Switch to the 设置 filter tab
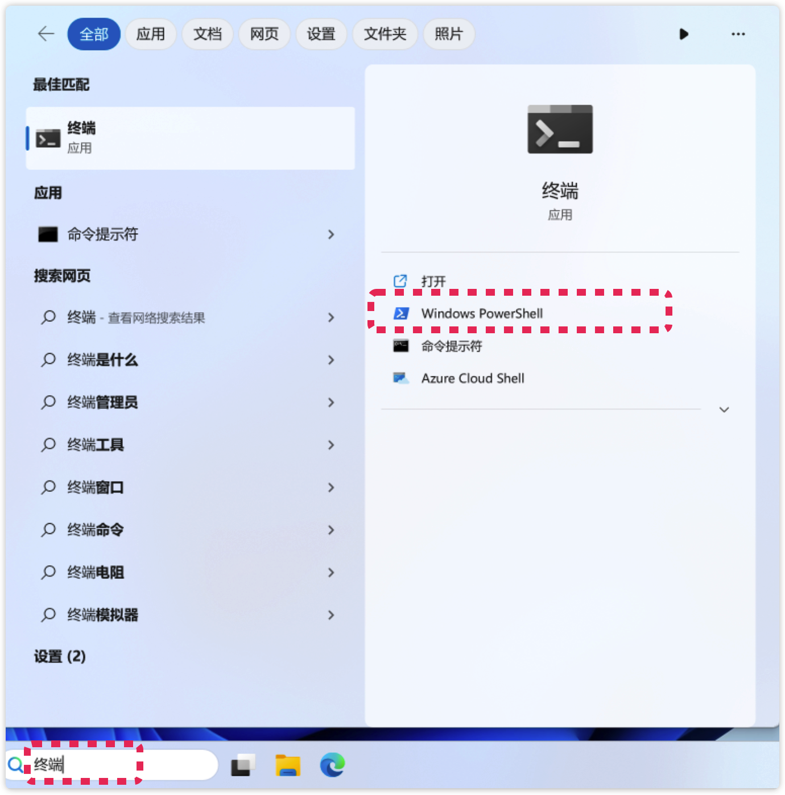 (x=321, y=34)
